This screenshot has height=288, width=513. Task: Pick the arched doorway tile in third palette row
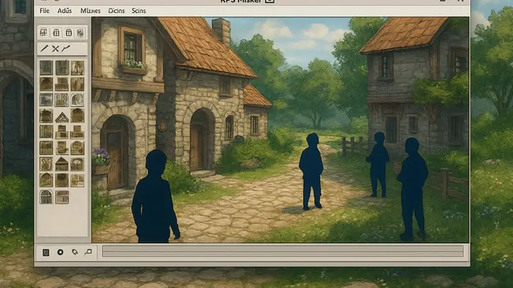78,100
